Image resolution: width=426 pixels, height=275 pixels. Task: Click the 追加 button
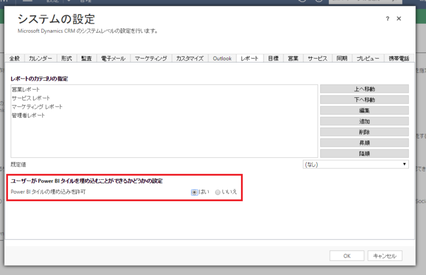(x=364, y=121)
